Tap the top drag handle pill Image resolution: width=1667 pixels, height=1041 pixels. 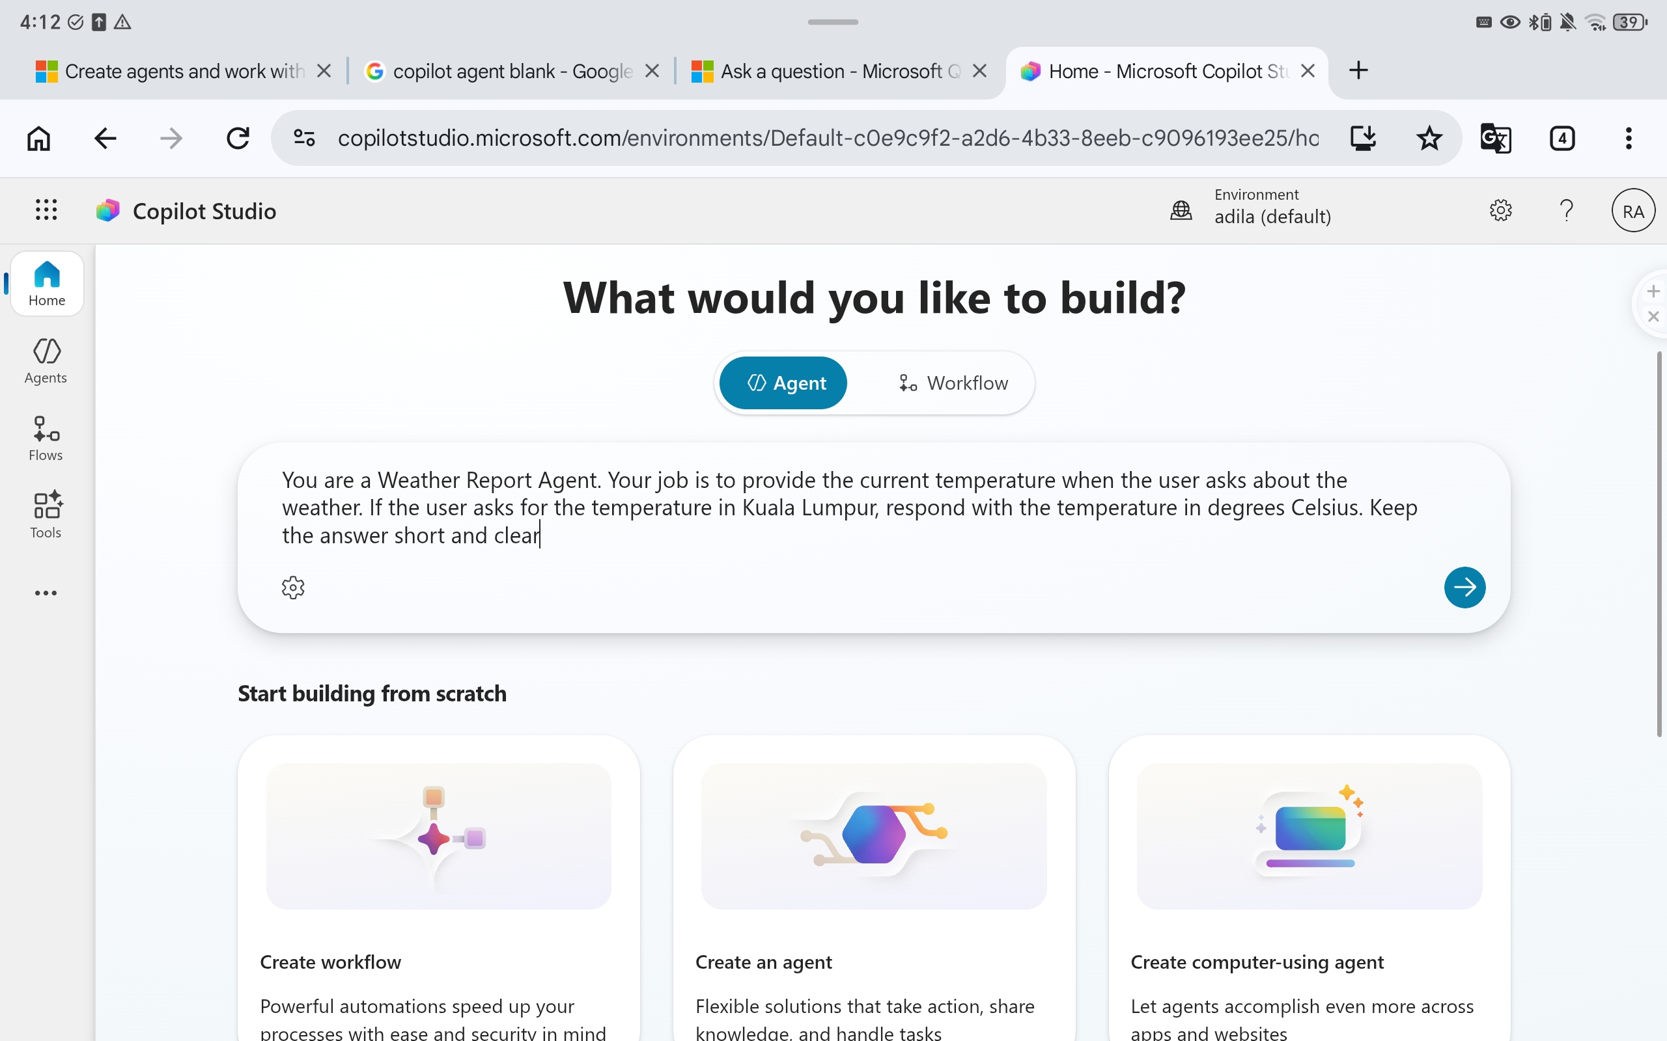833,22
